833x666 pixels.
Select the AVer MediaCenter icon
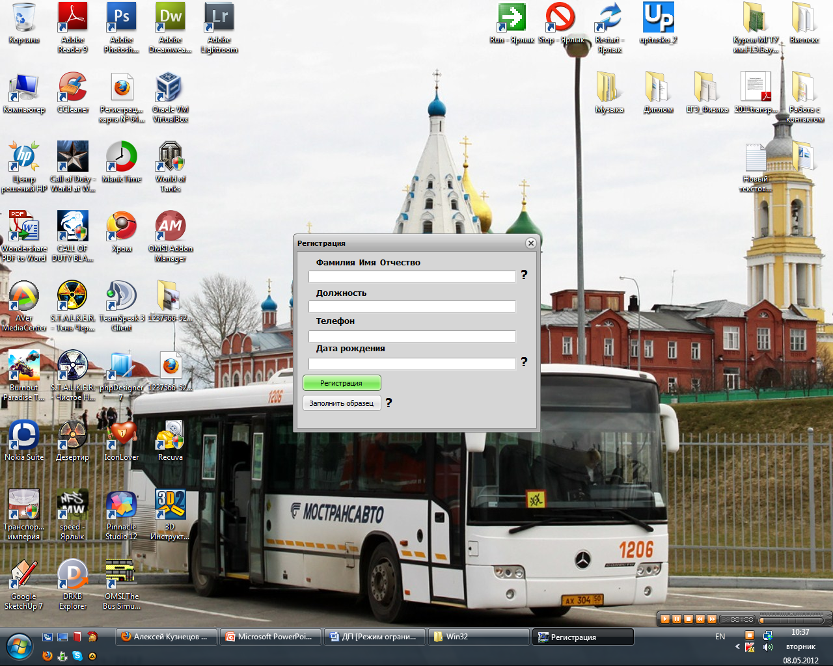(x=24, y=306)
